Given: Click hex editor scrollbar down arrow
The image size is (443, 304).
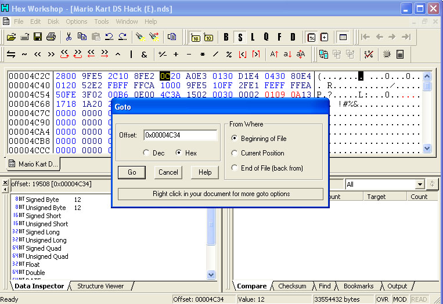Looking at the screenshot, I should (427, 148).
